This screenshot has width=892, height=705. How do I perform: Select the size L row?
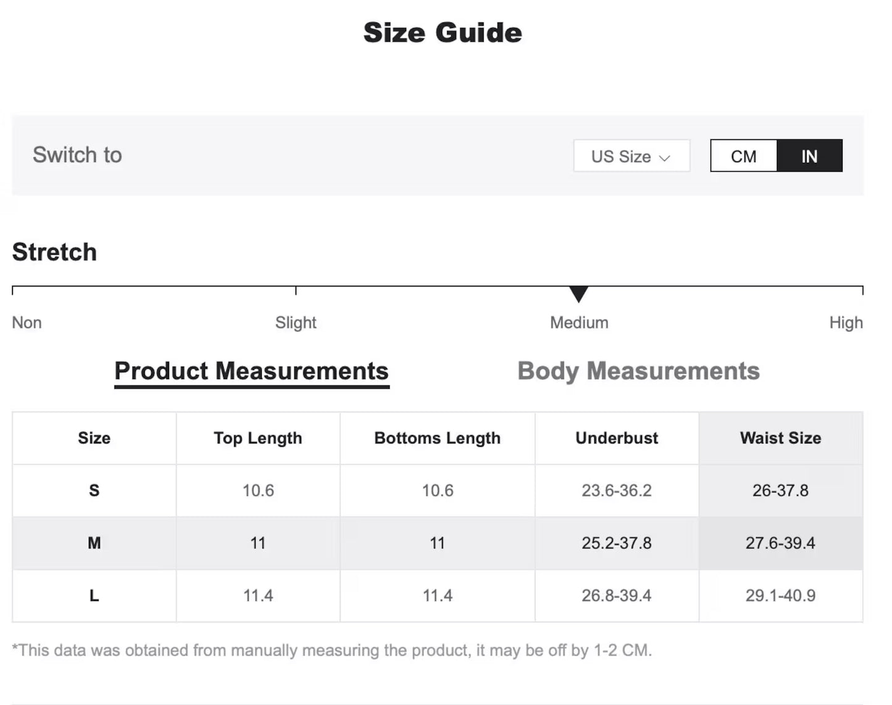94,595
